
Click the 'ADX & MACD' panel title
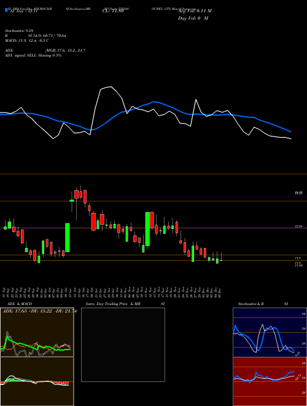click(20, 304)
